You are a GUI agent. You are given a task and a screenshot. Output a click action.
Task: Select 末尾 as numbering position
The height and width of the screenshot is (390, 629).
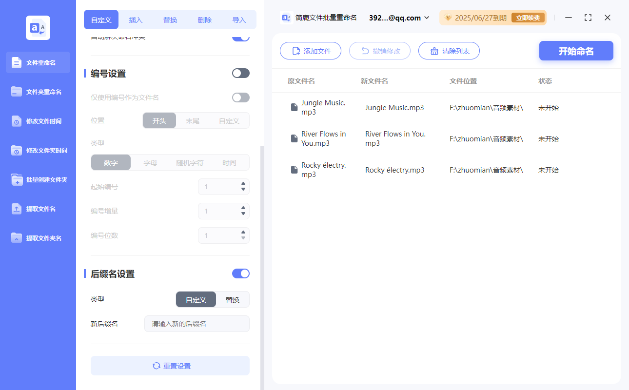pos(193,120)
